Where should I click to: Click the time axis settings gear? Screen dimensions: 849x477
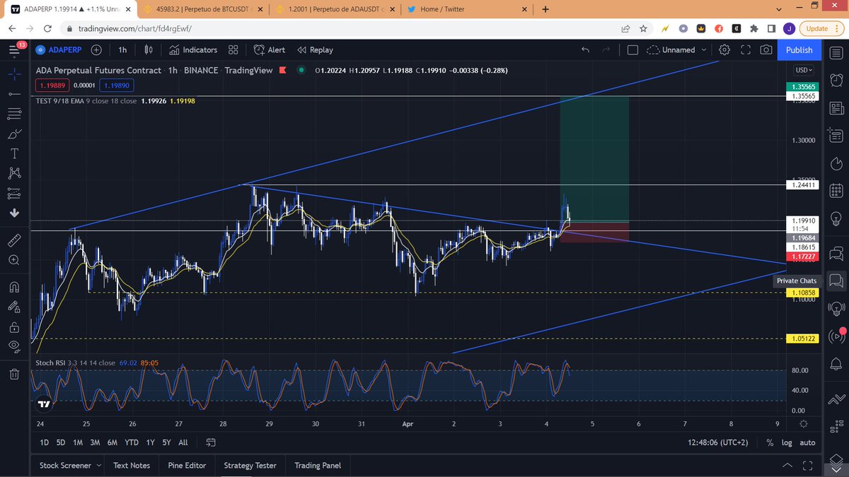click(x=804, y=424)
